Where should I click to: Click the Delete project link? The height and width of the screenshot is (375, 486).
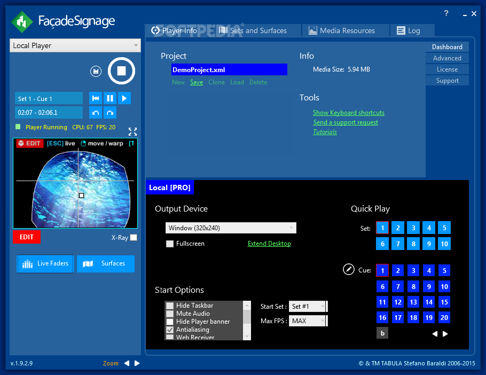click(258, 82)
